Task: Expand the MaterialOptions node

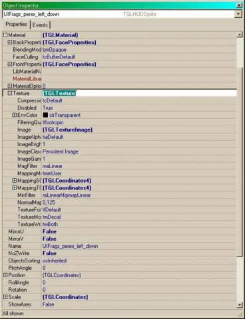Action: pyautogui.click(x=10, y=86)
